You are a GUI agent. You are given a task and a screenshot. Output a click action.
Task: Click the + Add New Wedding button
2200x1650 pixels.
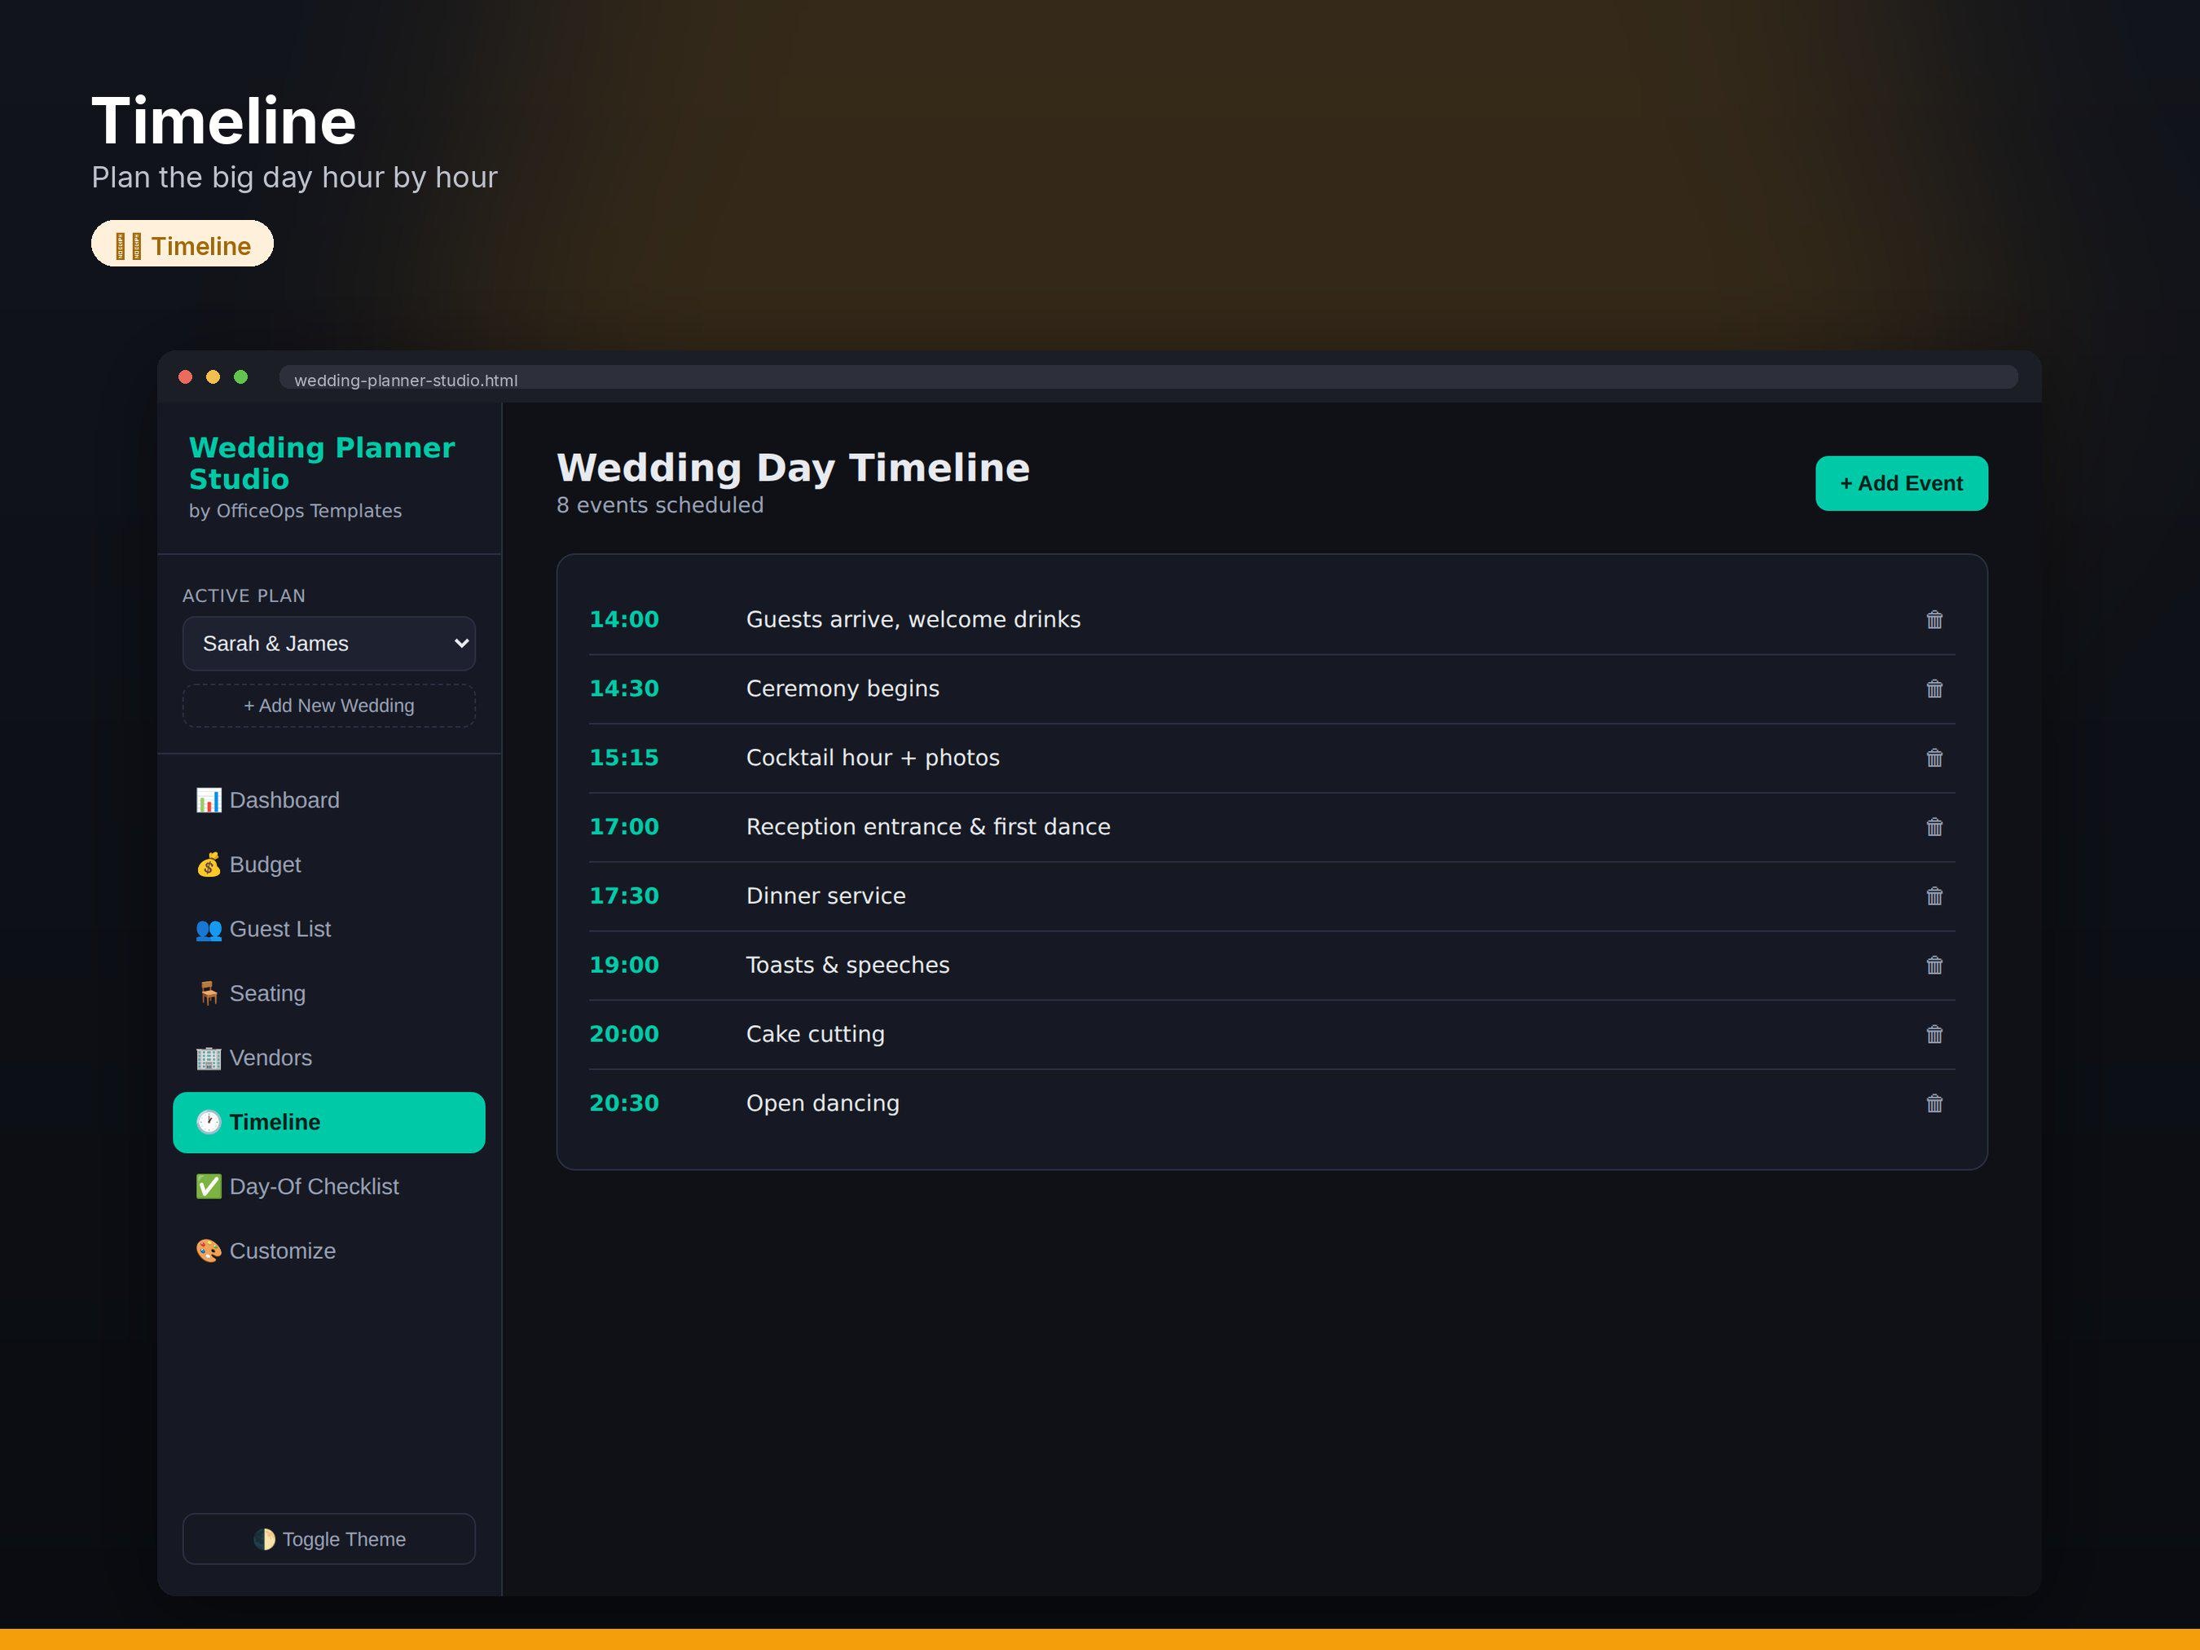click(329, 705)
